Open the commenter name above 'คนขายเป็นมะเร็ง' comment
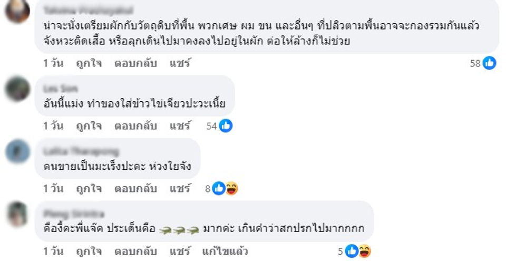506x261 pixels. click(81, 151)
